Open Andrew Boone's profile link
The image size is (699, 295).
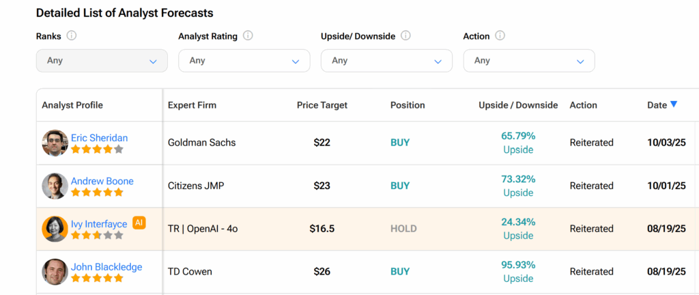pos(102,181)
